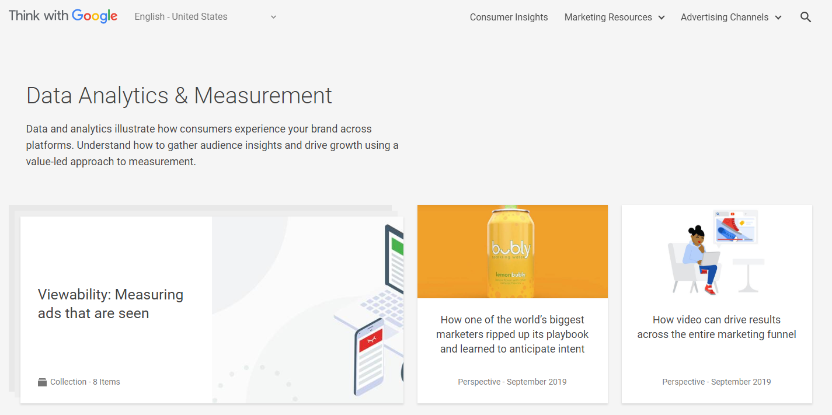Click the marketing funnel illustration thumbnail
The height and width of the screenshot is (415, 832).
[x=716, y=251]
